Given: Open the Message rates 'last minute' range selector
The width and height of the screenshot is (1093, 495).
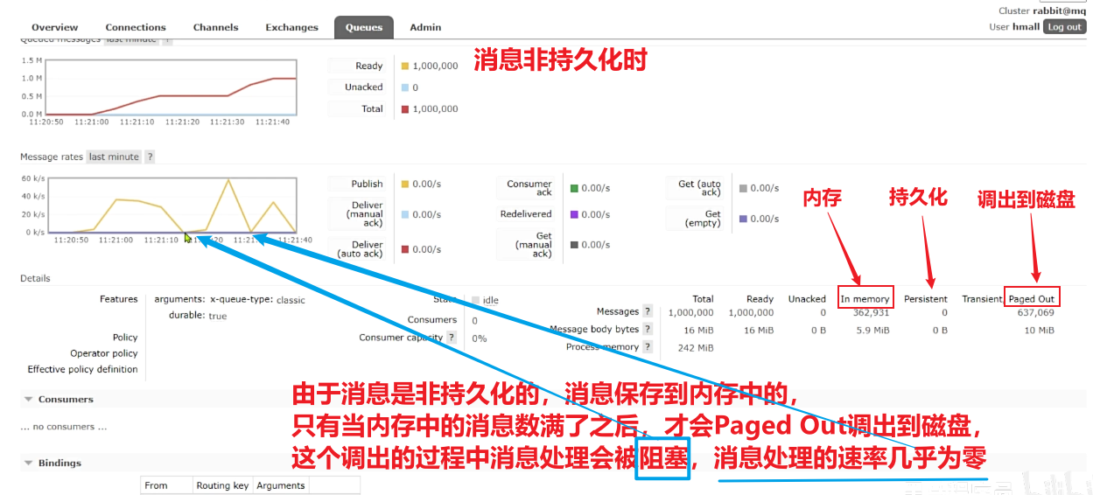Looking at the screenshot, I should point(114,157).
